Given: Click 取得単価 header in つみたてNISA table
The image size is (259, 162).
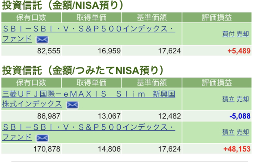Looking at the screenshot, I should pos(91,82).
